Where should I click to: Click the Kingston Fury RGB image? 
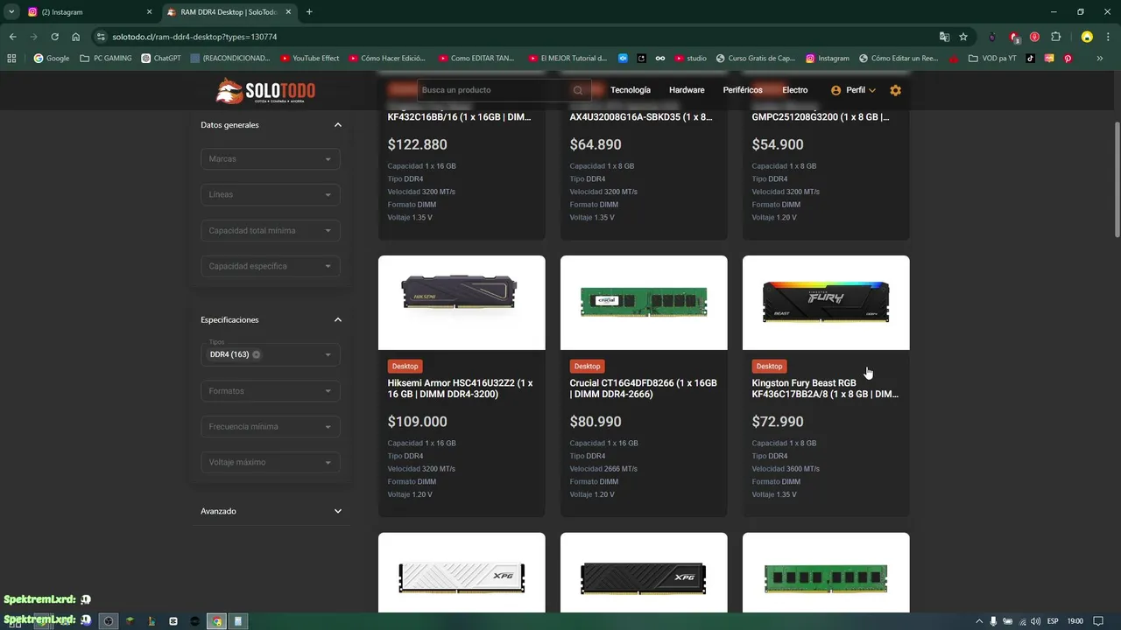pyautogui.click(x=826, y=303)
